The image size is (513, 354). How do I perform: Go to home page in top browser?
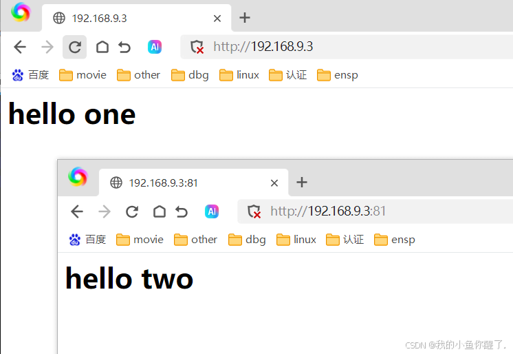click(x=102, y=47)
